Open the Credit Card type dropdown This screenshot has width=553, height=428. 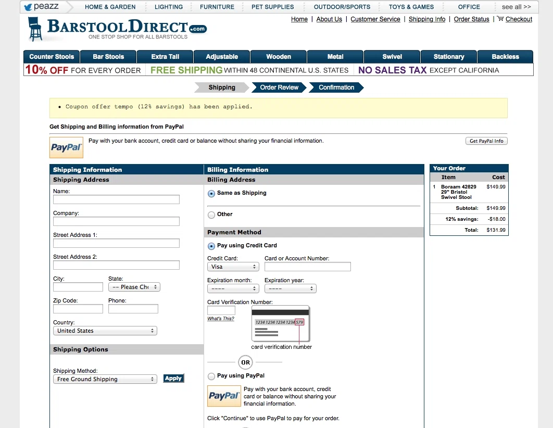click(x=233, y=267)
